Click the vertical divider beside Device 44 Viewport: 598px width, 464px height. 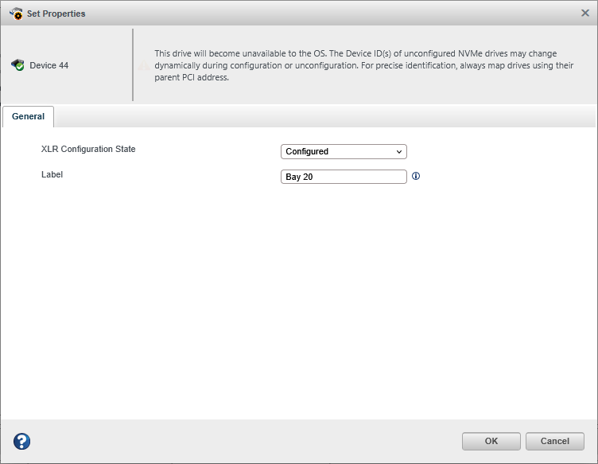[133, 65]
